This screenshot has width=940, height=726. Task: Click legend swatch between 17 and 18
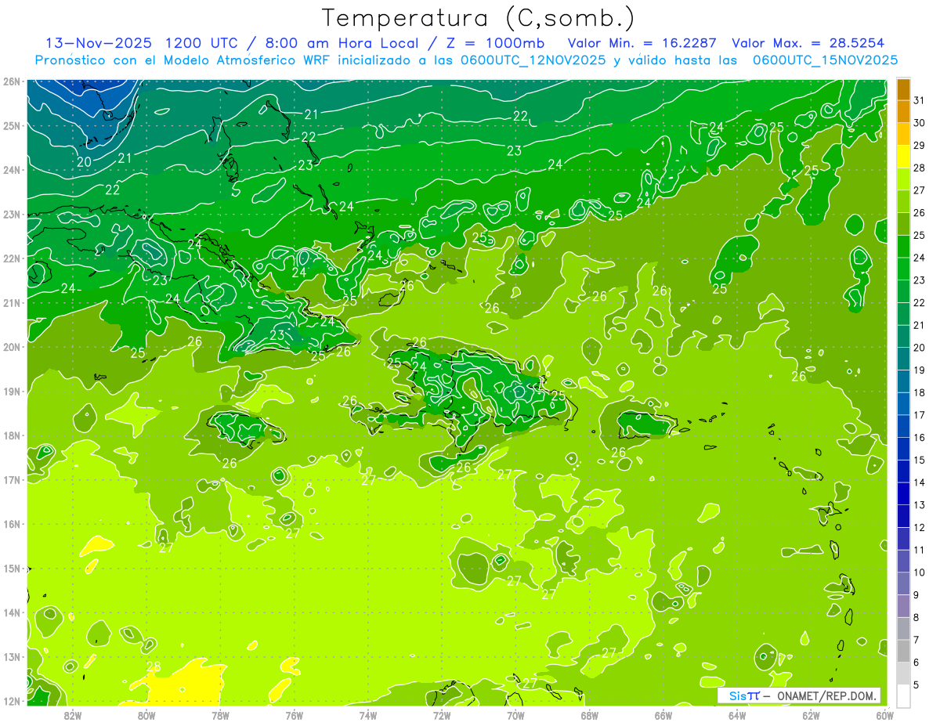(x=904, y=404)
